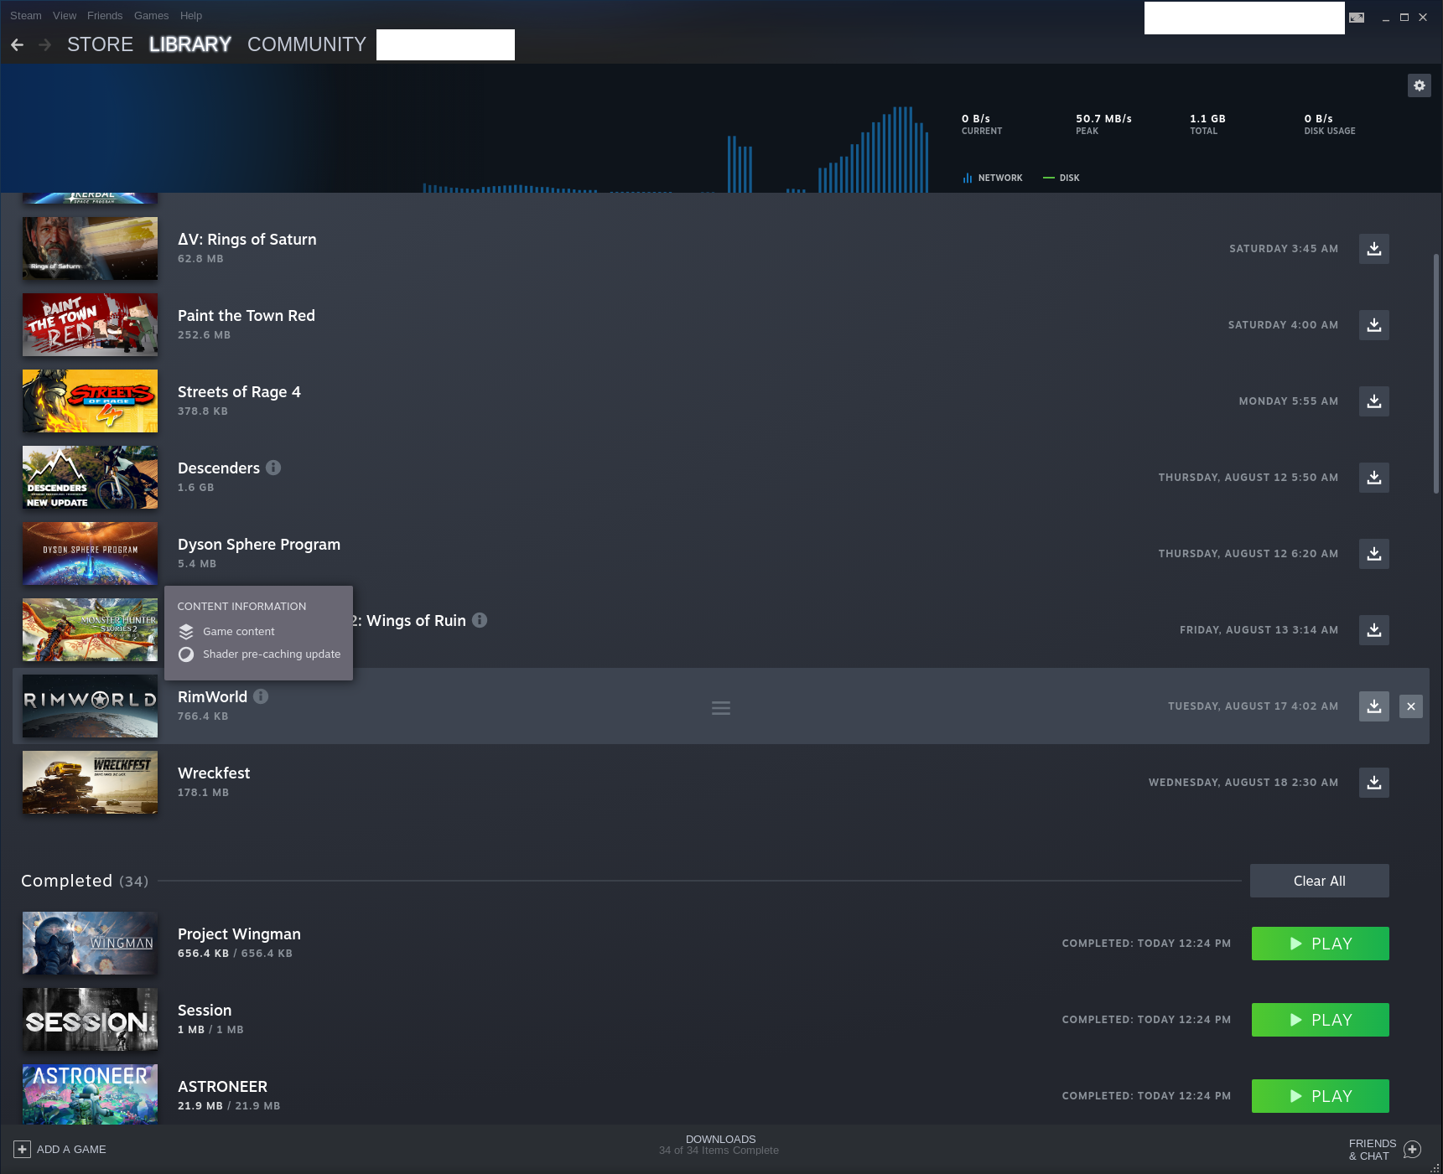Start download for Wreckfest
This screenshot has width=1443, height=1174.
pos(1373,783)
